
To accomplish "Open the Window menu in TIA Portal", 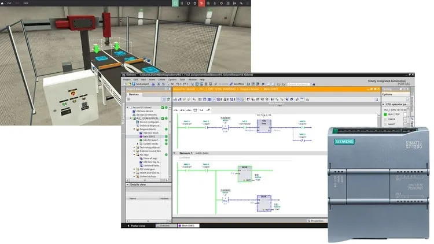I will (x=192, y=80).
